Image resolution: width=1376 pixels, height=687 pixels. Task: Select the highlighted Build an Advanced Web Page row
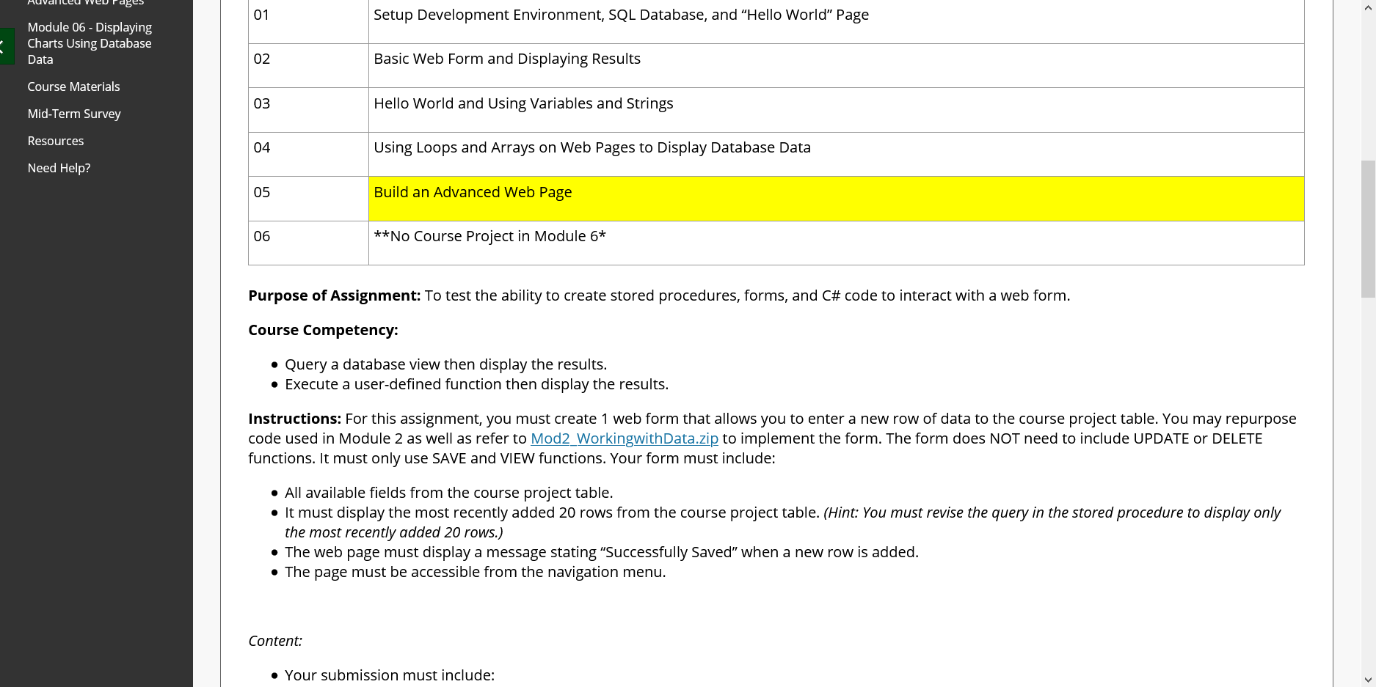click(x=472, y=192)
